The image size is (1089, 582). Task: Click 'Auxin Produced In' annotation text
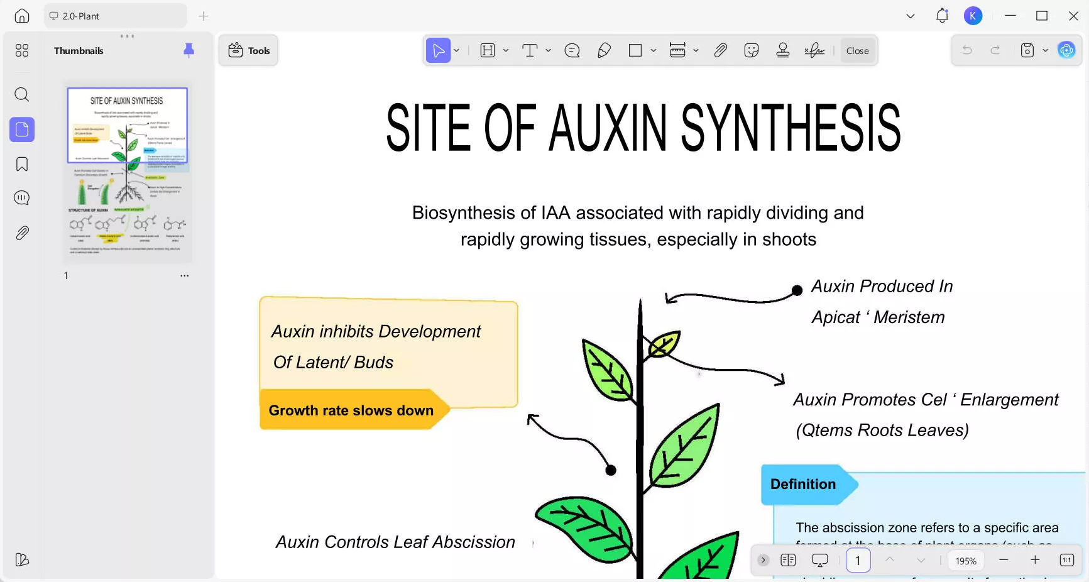882,287
